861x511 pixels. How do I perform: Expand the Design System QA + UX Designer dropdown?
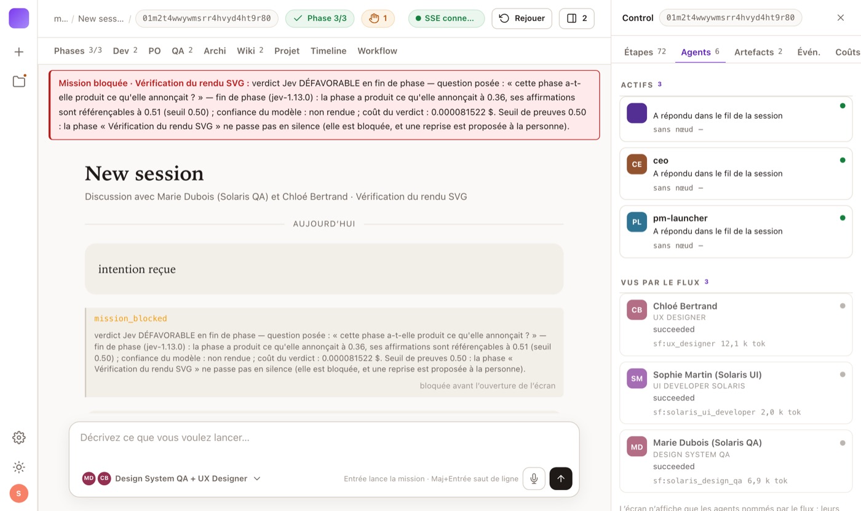(x=172, y=478)
